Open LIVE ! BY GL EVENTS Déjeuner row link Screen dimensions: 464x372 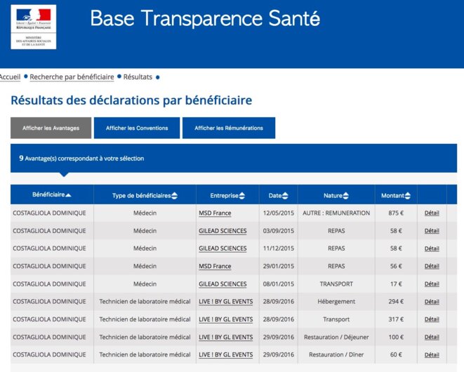226,337
